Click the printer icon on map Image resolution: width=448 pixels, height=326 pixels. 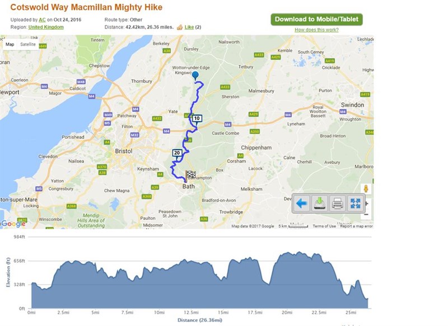(338, 204)
